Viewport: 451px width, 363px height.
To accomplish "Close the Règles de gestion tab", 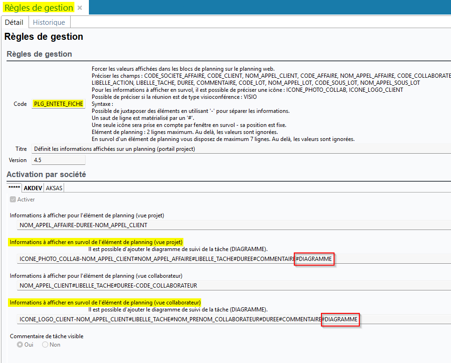I will (80, 8).
